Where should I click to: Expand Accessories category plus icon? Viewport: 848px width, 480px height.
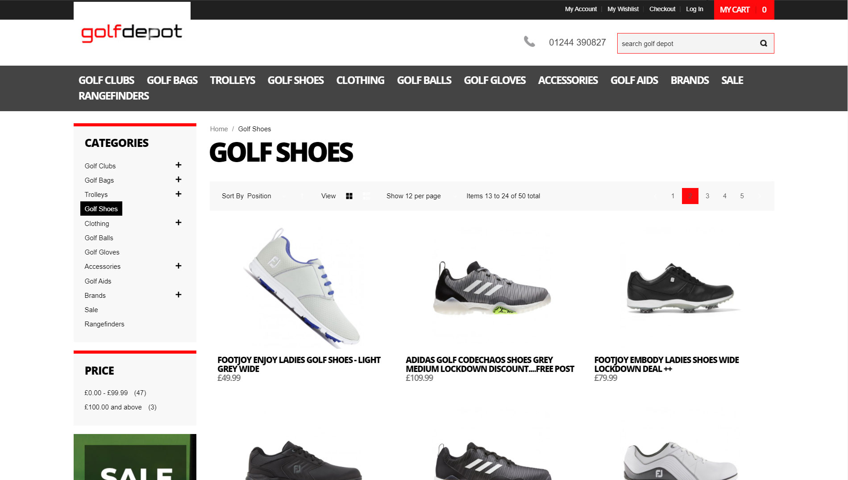pyautogui.click(x=179, y=266)
